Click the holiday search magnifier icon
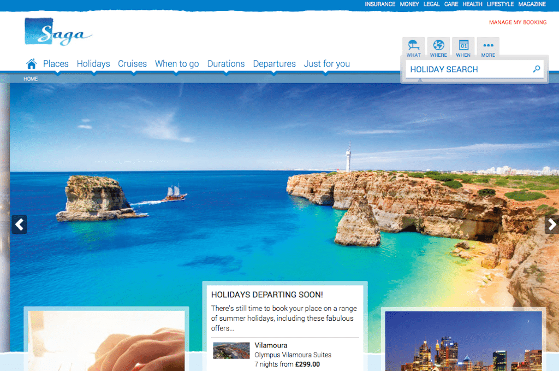 click(x=537, y=69)
